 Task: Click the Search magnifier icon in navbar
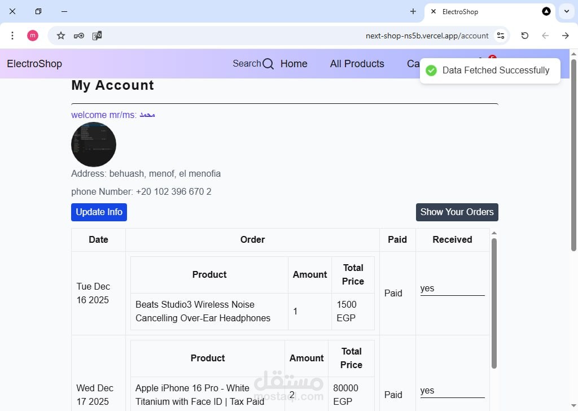(268, 64)
